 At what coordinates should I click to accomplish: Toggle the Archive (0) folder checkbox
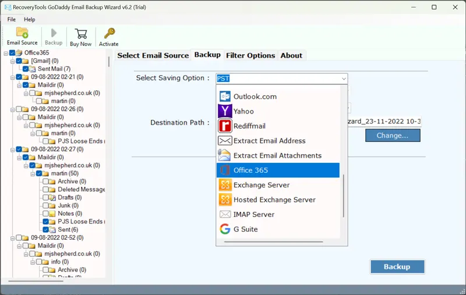45,182
